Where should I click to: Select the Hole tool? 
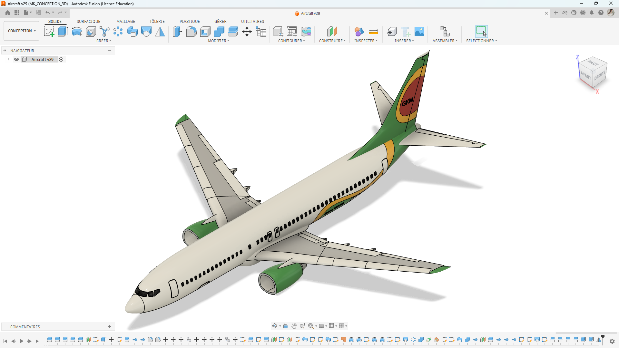(x=91, y=32)
